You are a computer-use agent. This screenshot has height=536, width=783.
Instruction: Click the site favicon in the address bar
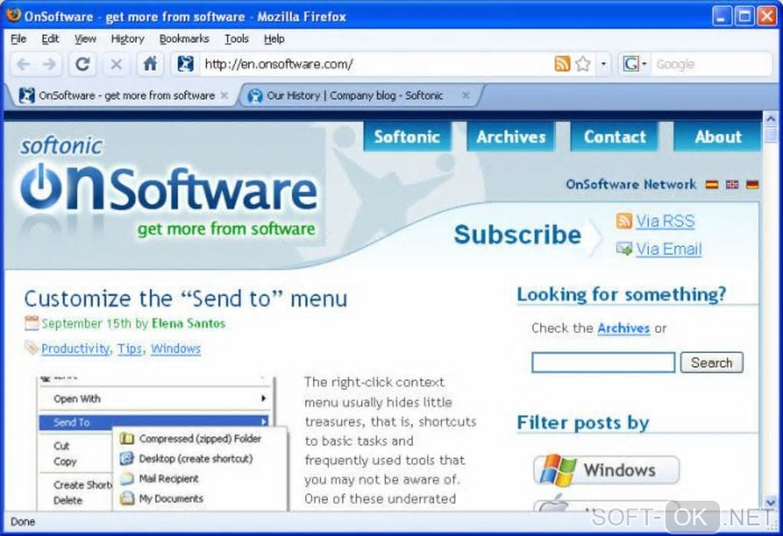pyautogui.click(x=185, y=64)
